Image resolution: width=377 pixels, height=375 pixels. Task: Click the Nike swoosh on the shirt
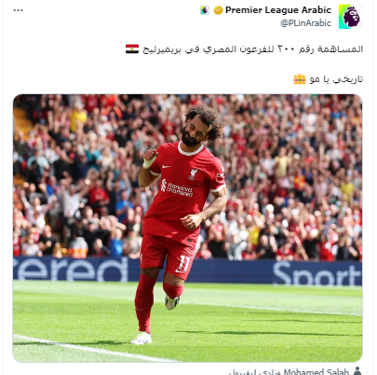(x=166, y=166)
